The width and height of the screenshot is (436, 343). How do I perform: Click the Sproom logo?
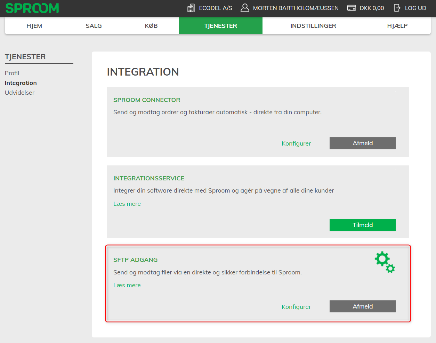[x=32, y=8]
